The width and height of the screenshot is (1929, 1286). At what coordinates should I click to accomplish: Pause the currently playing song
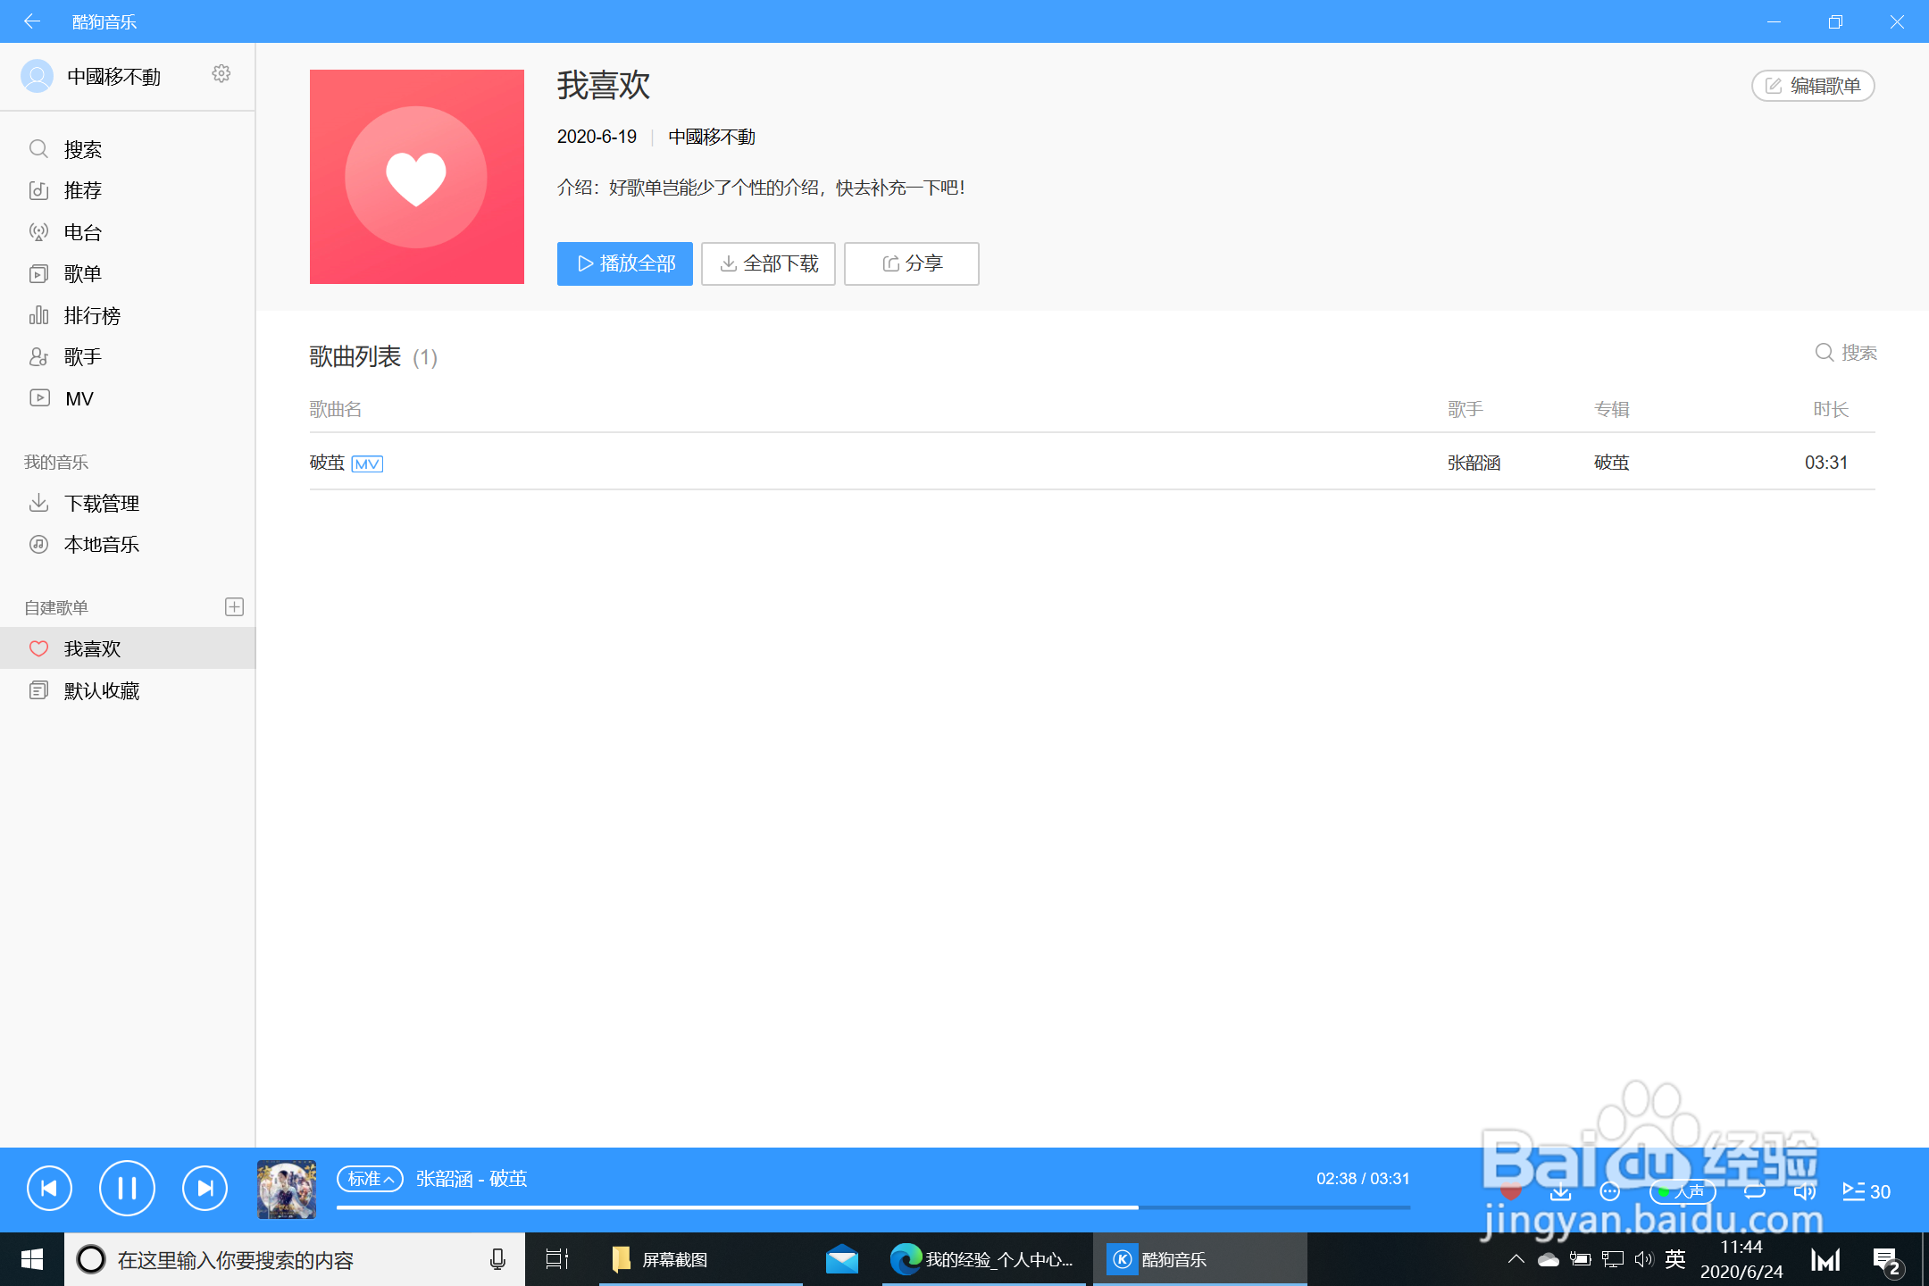[127, 1188]
